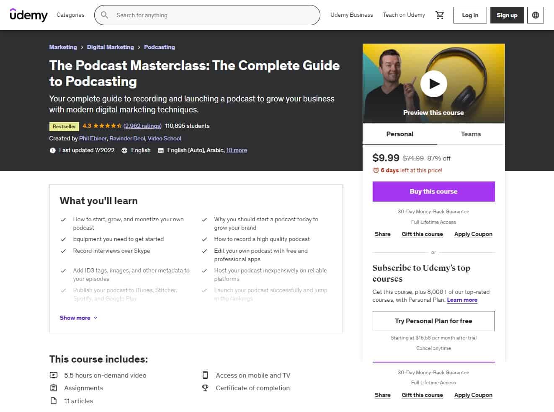Click the Udemy logo
This screenshot has height=412, width=554.
(x=28, y=15)
